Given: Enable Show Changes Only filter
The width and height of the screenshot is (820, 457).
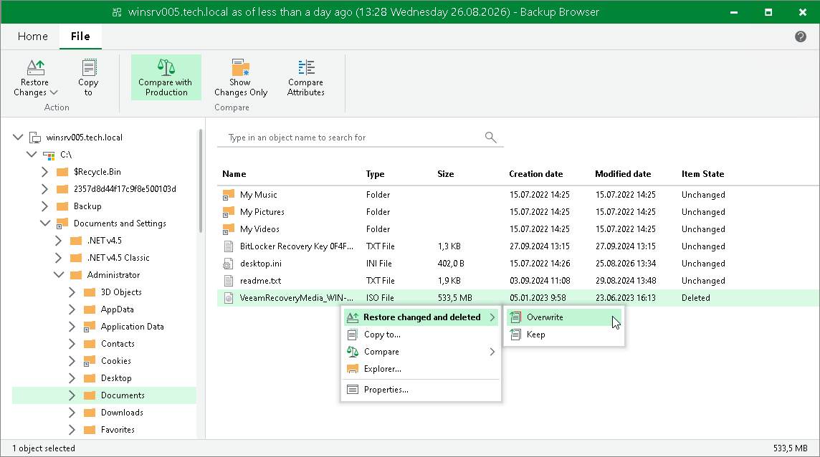Looking at the screenshot, I should [x=241, y=78].
